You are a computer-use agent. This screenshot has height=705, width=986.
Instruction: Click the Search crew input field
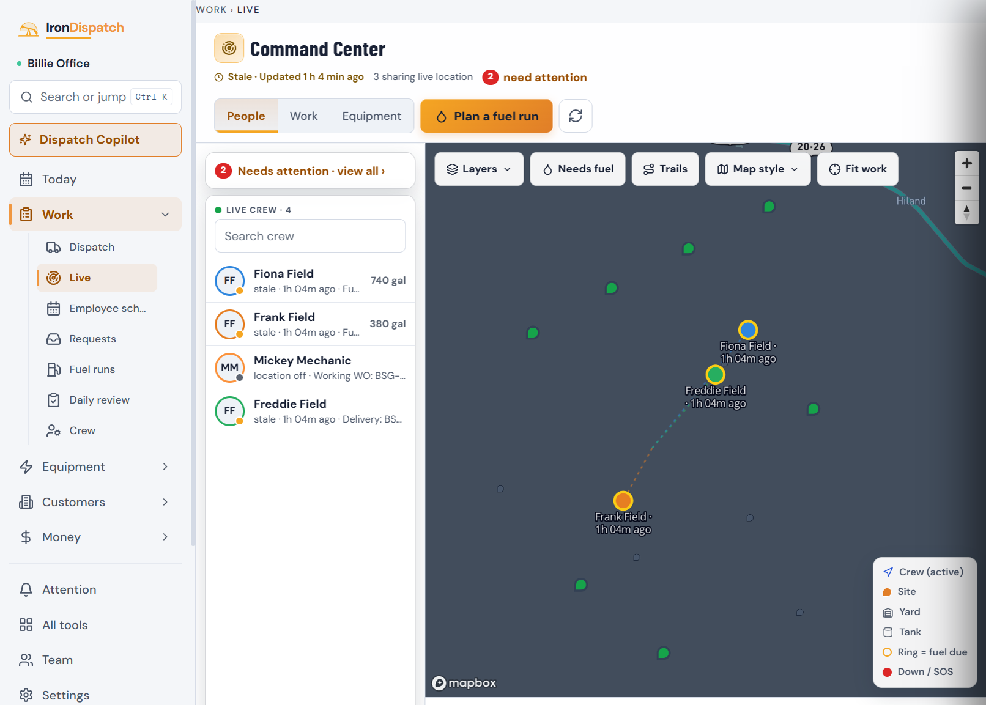pyautogui.click(x=310, y=236)
